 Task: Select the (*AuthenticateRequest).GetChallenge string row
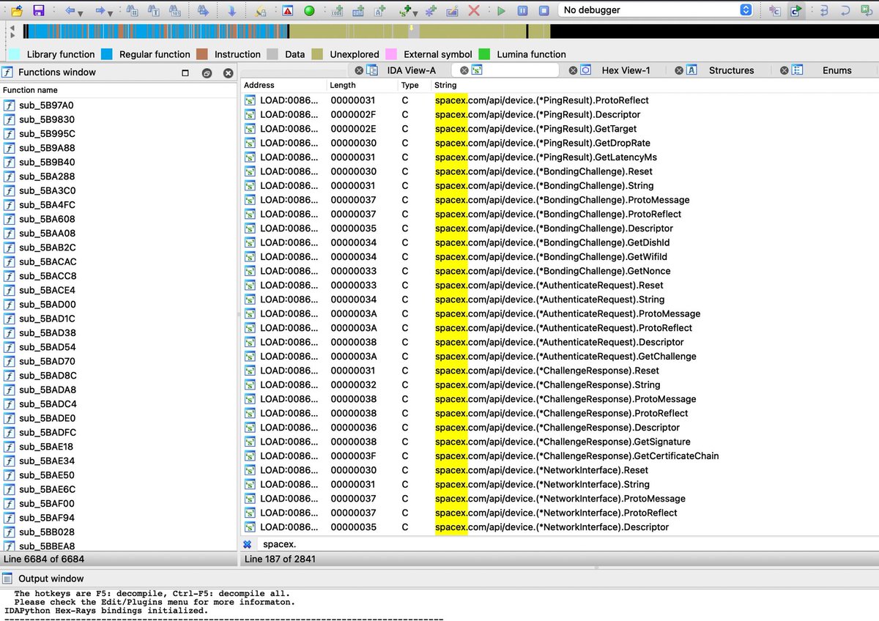[x=560, y=356]
